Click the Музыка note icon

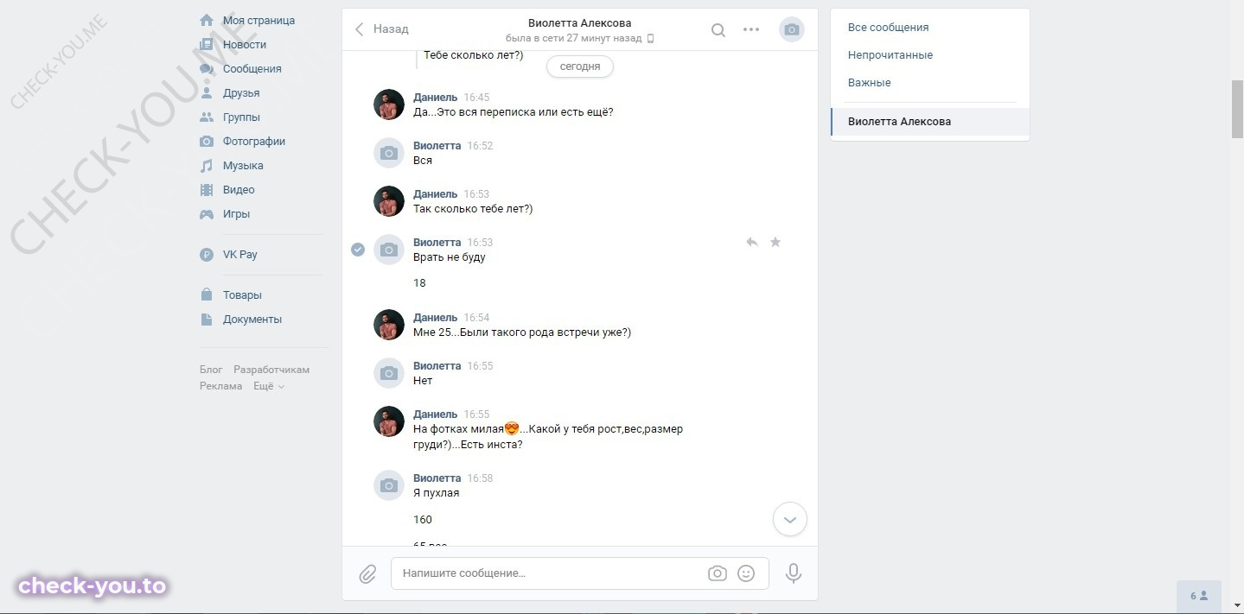tap(207, 165)
